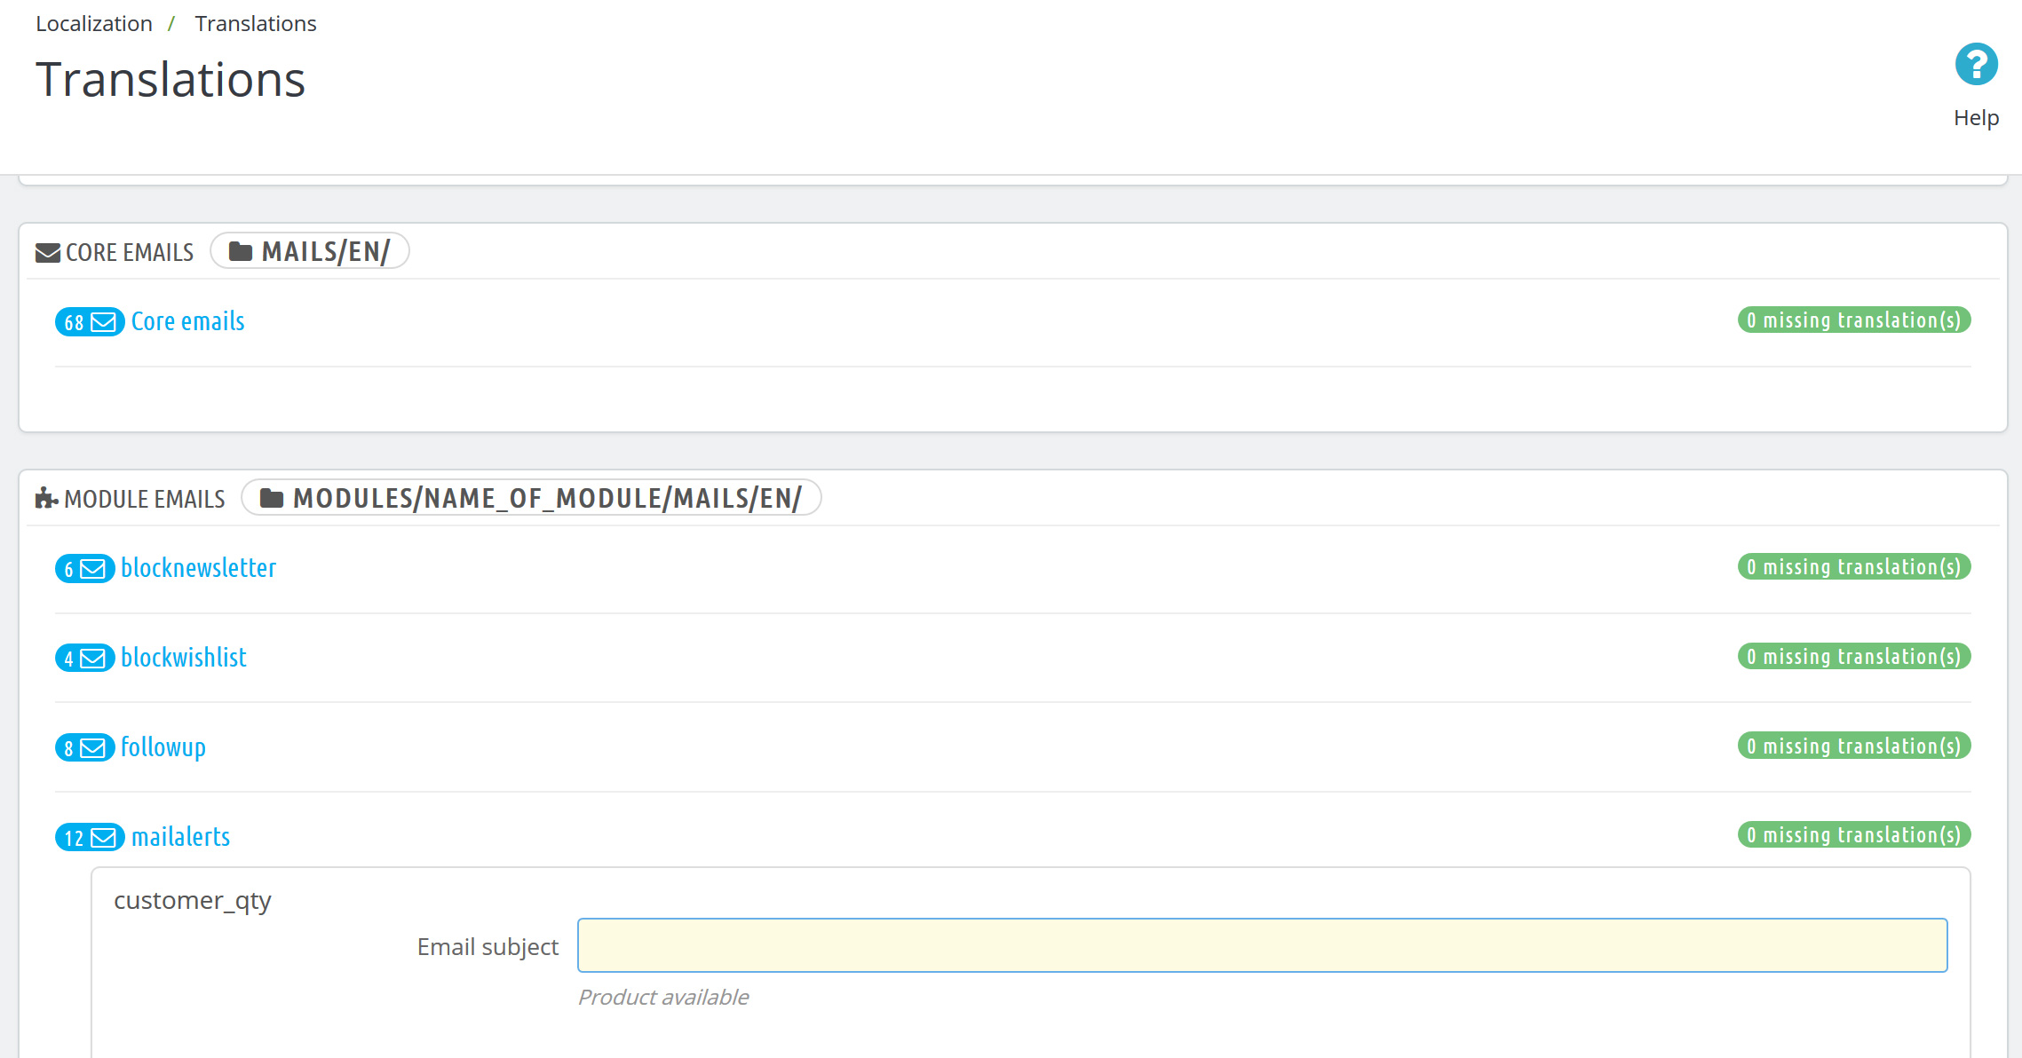
Task: Click the mailalerts 12 envelope badge
Action: 89,838
